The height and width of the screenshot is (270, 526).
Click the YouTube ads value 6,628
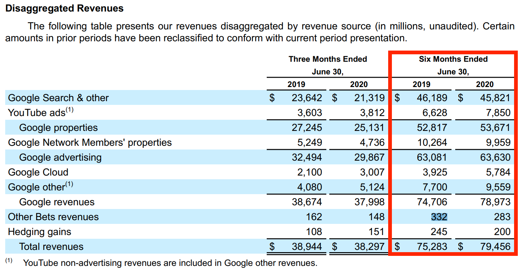pyautogui.click(x=434, y=113)
